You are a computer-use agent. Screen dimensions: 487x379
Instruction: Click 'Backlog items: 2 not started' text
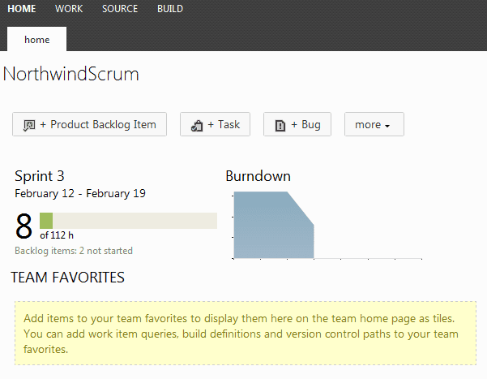[74, 251]
